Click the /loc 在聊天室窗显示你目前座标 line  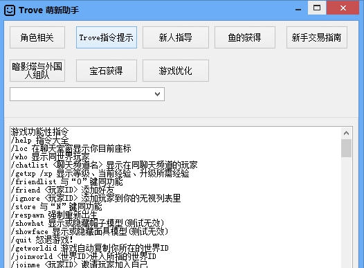tap(71, 149)
